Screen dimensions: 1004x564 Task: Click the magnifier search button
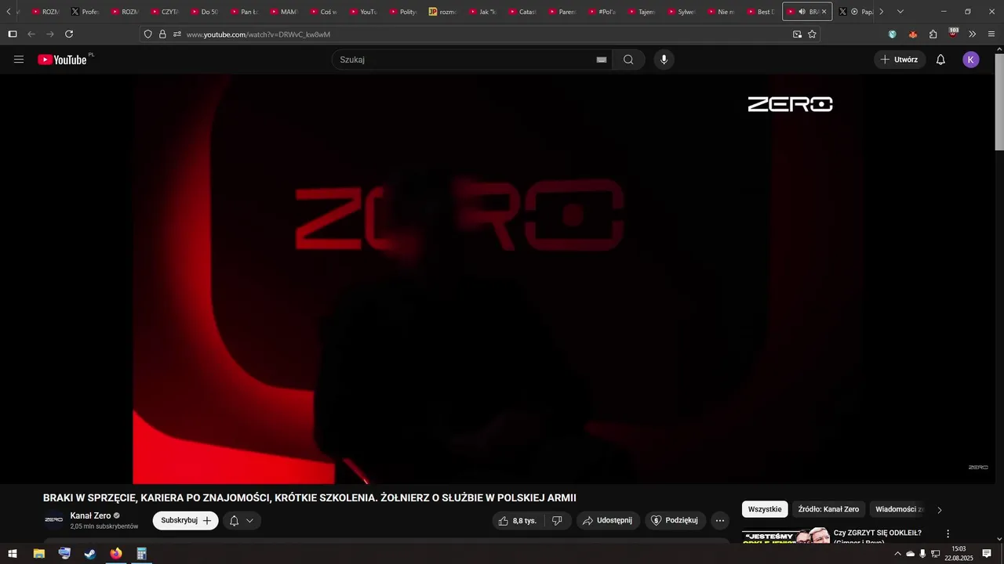click(628, 60)
